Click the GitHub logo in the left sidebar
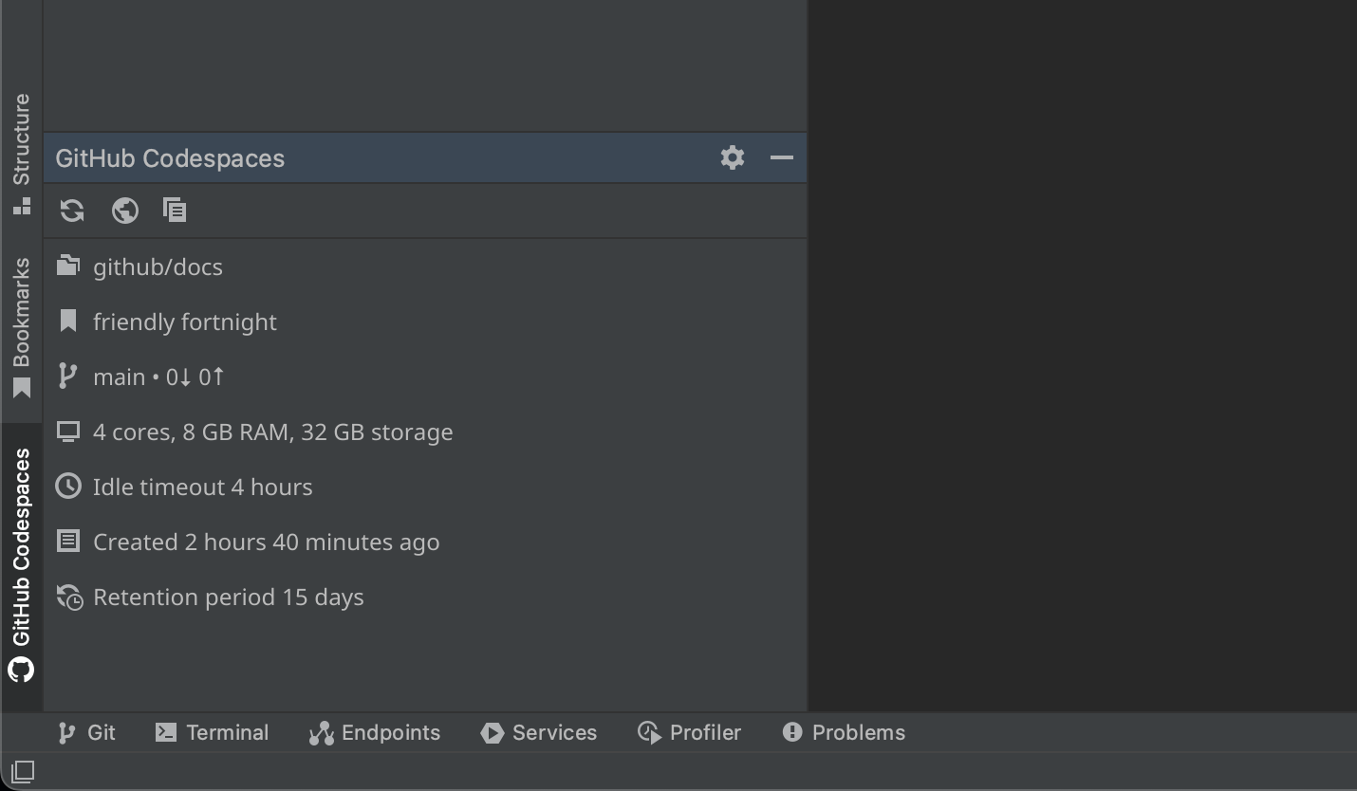 pyautogui.click(x=21, y=670)
